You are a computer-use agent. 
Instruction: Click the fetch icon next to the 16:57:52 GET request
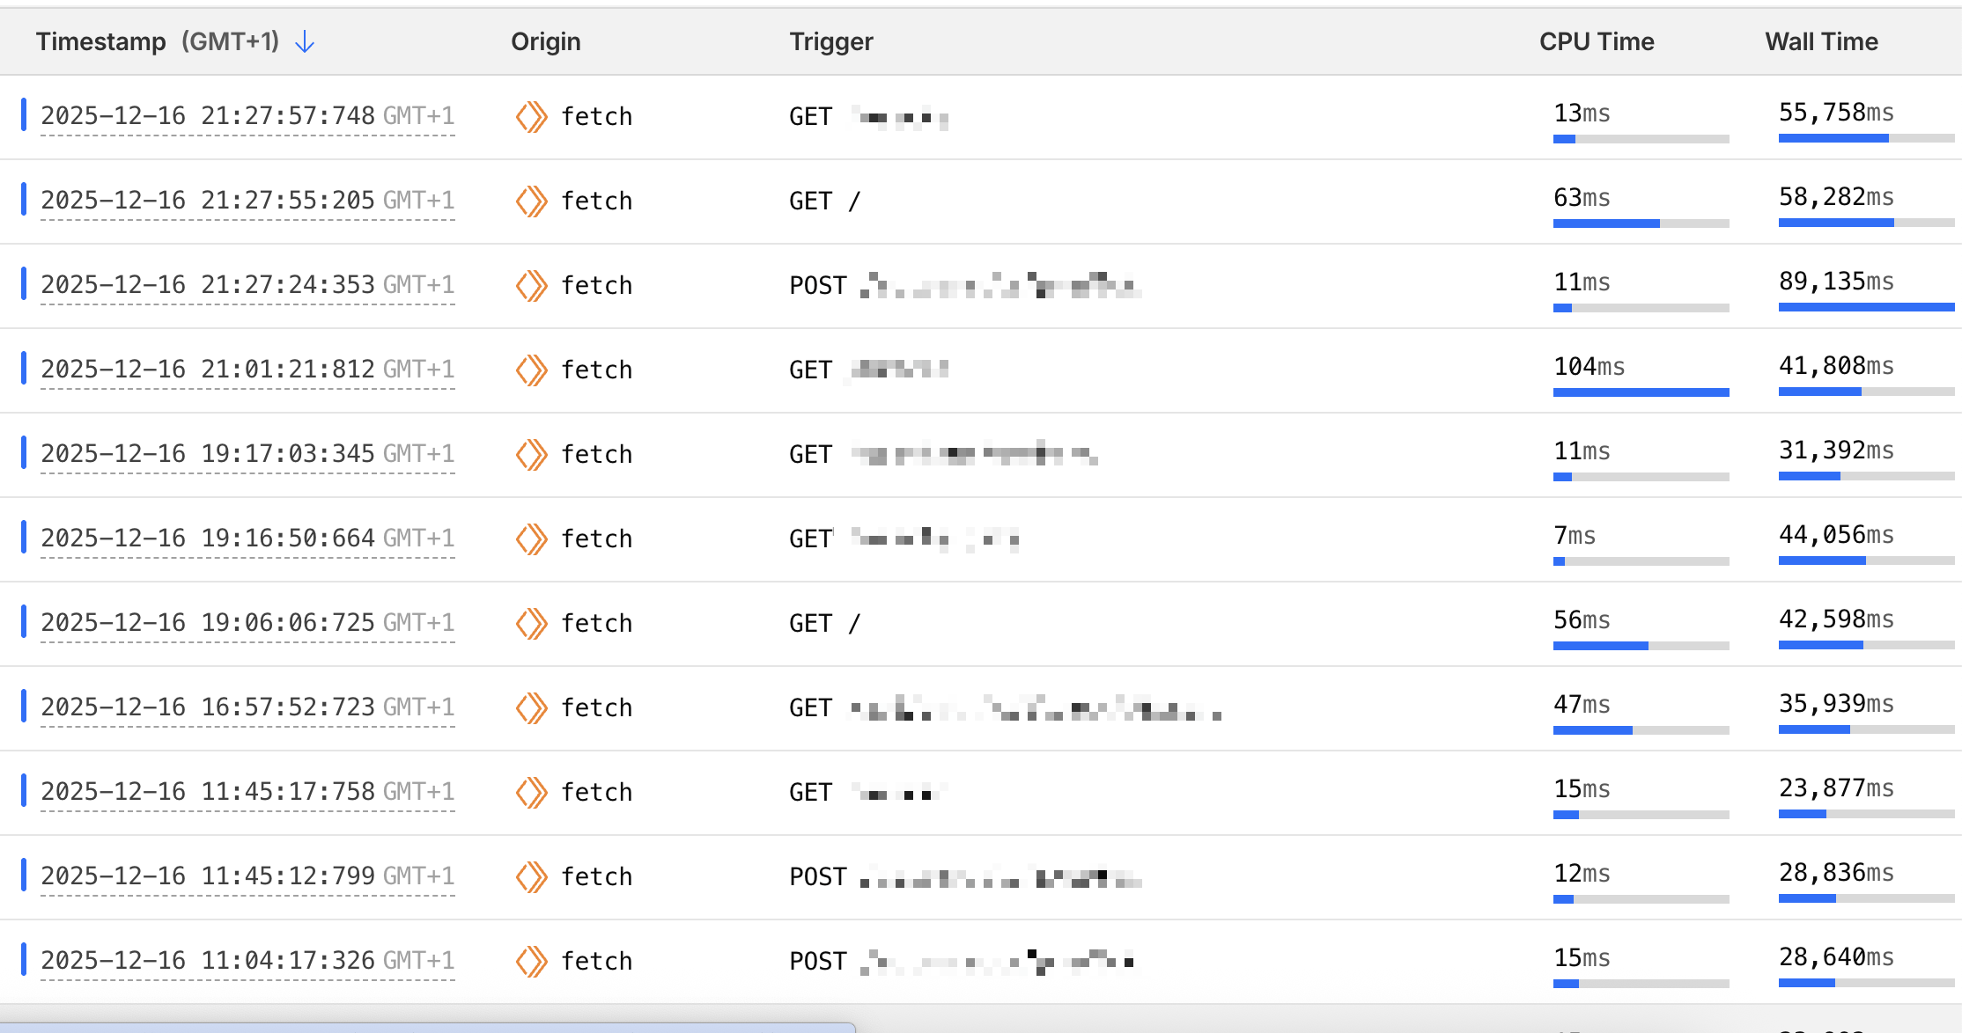(x=531, y=707)
